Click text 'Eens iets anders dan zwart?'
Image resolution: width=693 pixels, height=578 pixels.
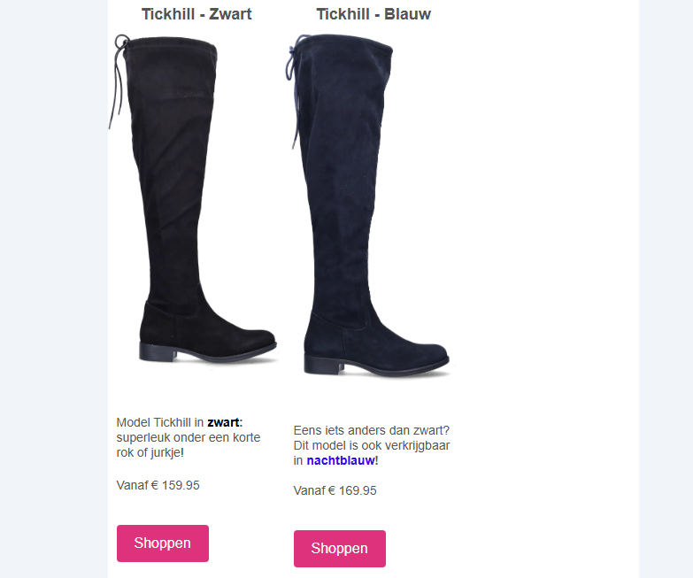click(371, 430)
